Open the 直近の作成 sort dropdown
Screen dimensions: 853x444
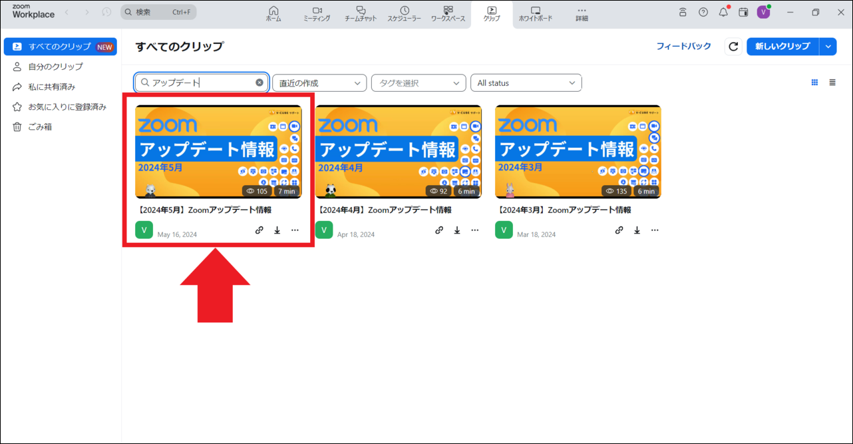pyautogui.click(x=319, y=83)
